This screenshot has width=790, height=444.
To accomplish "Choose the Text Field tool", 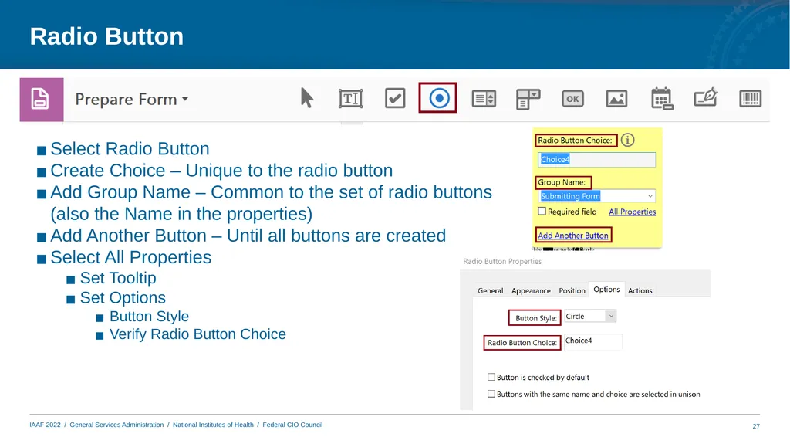I will click(x=351, y=98).
